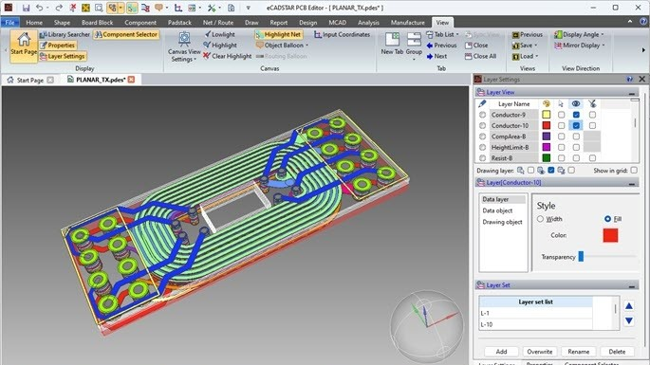
Task: Click Close in the Tab group
Action: (476, 46)
